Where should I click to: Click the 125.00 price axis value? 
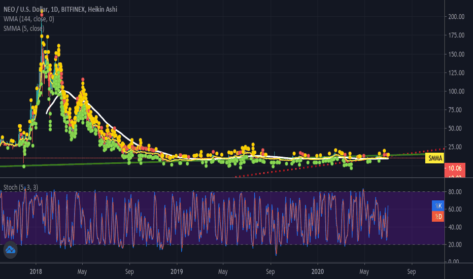click(456, 73)
